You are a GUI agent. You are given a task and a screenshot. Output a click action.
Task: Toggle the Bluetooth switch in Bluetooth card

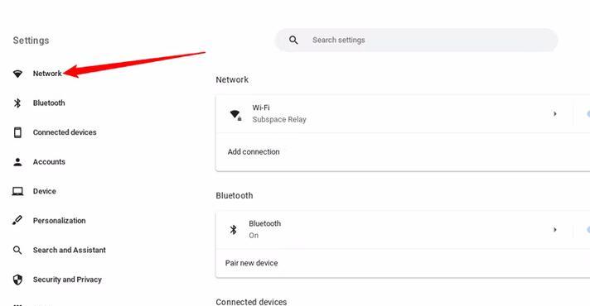588,229
